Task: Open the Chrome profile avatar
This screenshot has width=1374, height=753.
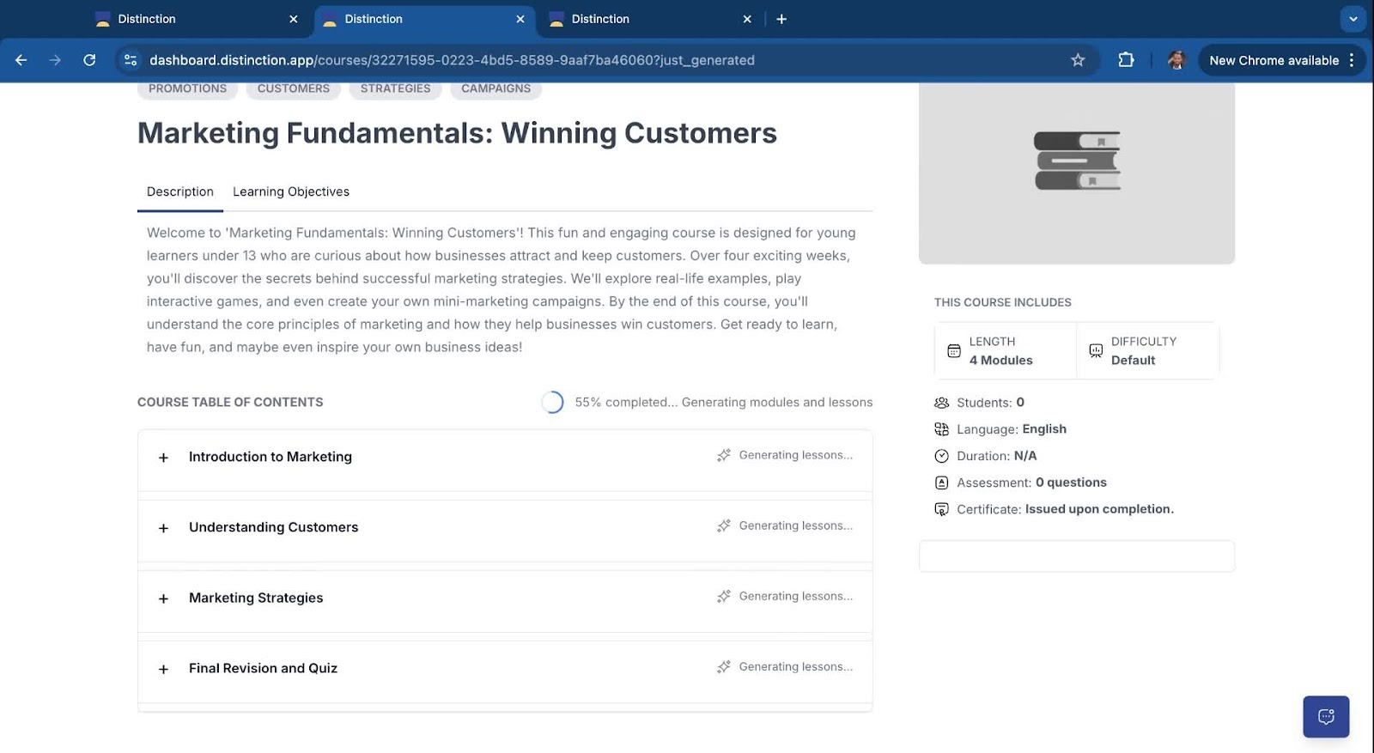Action: 1176,60
